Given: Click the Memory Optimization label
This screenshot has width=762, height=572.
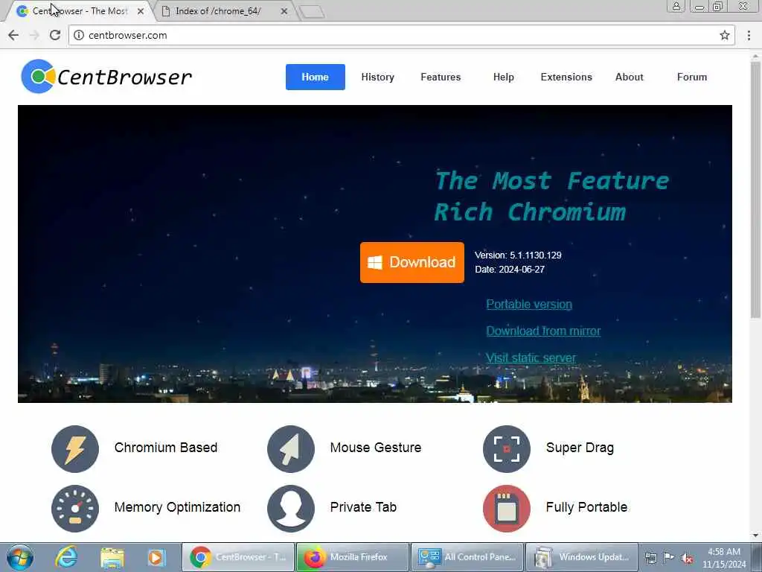Looking at the screenshot, I should [x=177, y=506].
